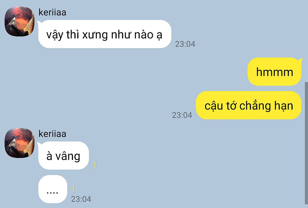Click the 23:04 timestamp below '....' bubble
The width and height of the screenshot is (308, 208).
click(81, 199)
